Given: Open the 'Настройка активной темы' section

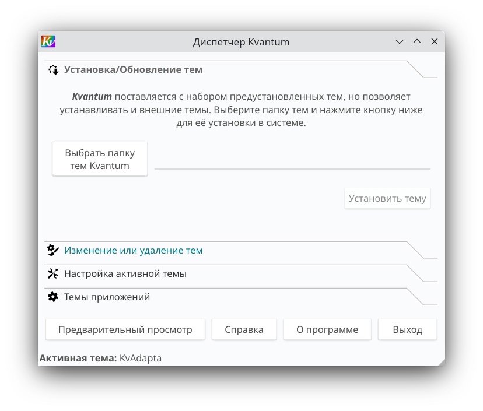Looking at the screenshot, I should pos(241,273).
